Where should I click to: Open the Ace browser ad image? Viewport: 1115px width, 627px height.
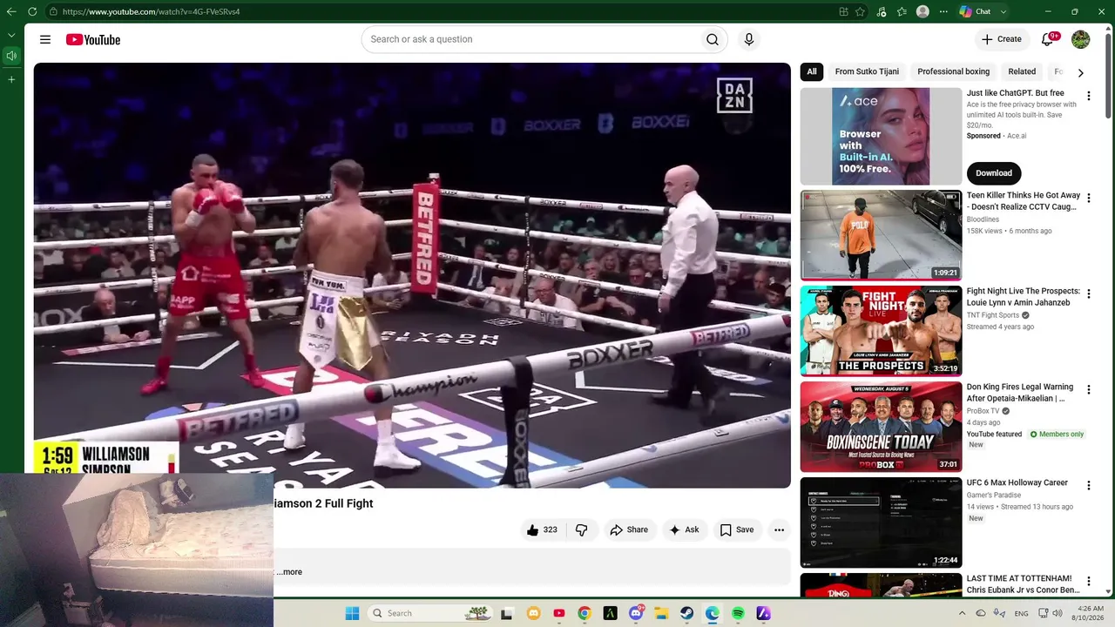pyautogui.click(x=881, y=136)
